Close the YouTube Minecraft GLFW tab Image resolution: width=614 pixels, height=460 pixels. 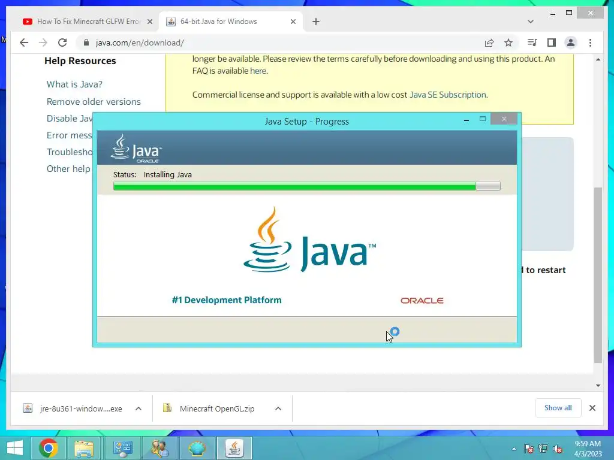pos(149,22)
